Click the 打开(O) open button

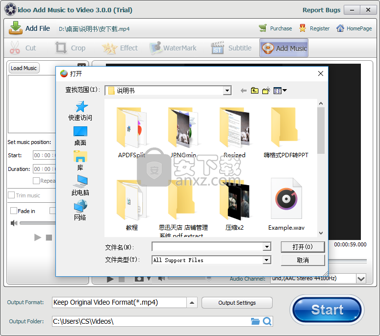pos(303,247)
